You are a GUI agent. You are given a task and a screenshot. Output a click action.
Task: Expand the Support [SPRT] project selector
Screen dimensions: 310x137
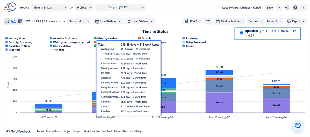click(x=120, y=7)
